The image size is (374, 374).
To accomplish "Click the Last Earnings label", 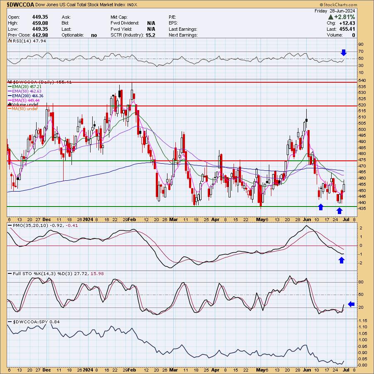I will point(183,29).
